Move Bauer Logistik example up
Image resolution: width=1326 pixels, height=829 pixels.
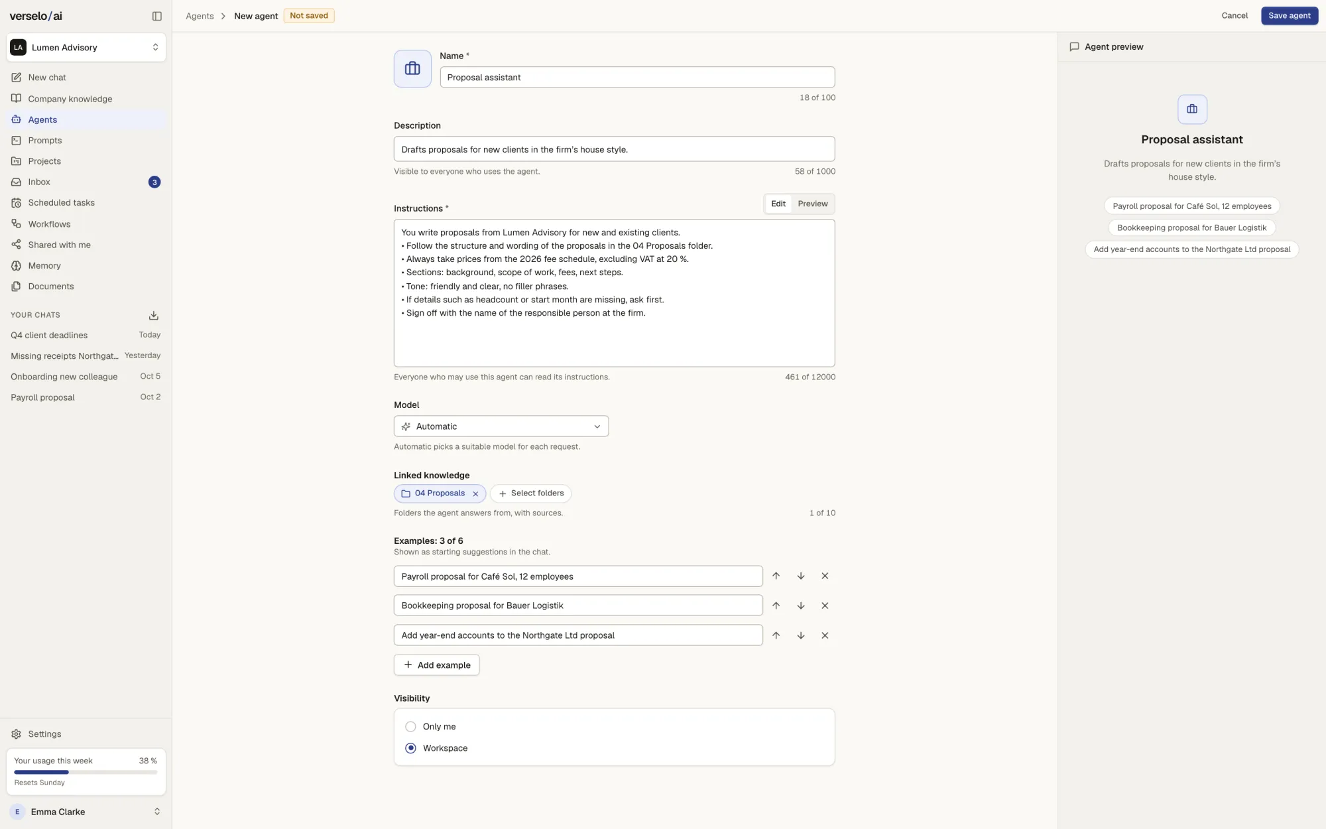point(776,606)
